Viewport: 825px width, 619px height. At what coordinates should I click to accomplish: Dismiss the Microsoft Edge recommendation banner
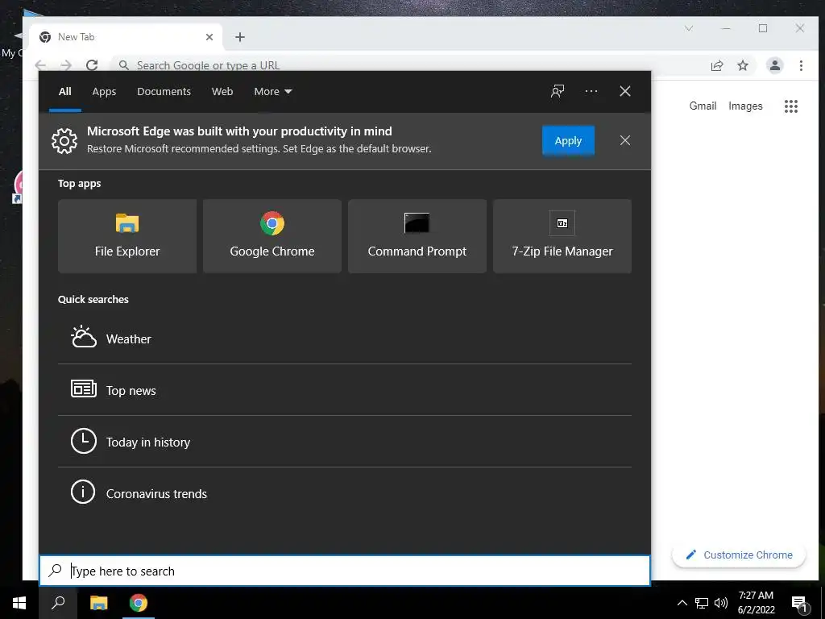[x=625, y=140]
